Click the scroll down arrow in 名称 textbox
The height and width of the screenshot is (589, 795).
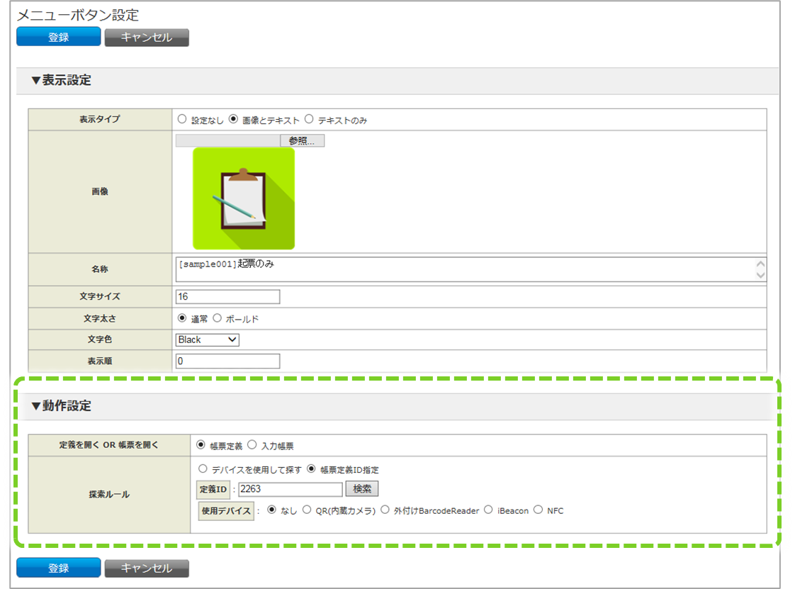tap(760, 275)
